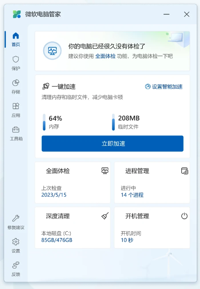This screenshot has height=289, width=200.
Task: Click the 你的电脑已经很久没有体检了 headline
Action: pos(107,46)
